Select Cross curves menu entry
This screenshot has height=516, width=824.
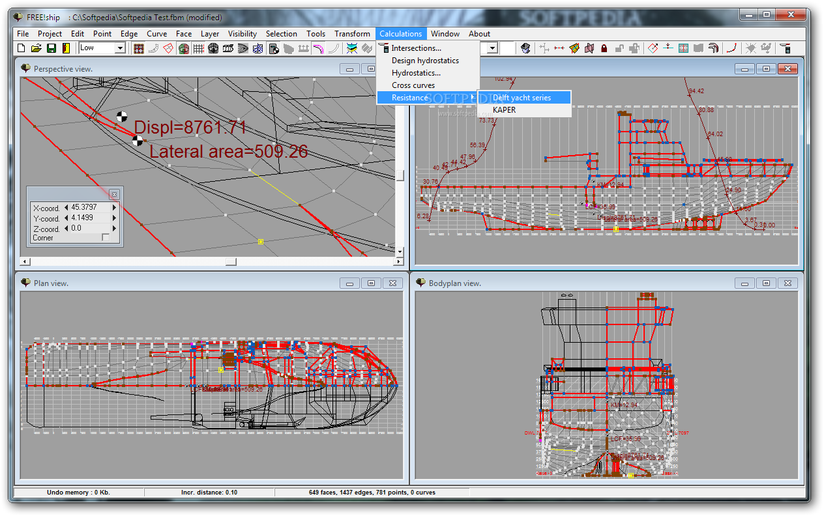[428, 85]
